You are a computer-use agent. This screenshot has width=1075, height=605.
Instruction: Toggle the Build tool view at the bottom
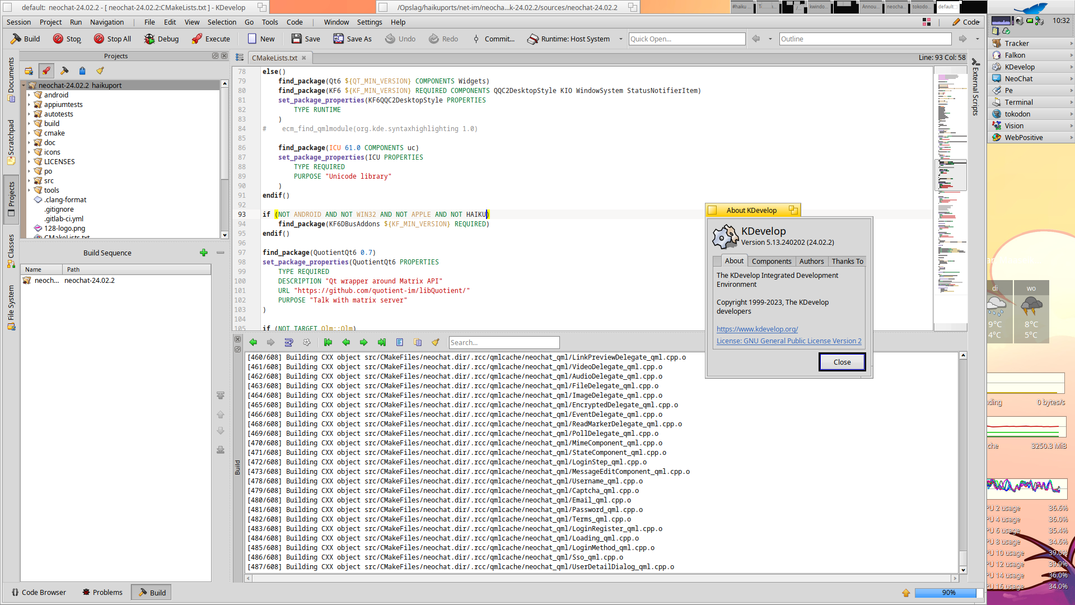tap(151, 592)
